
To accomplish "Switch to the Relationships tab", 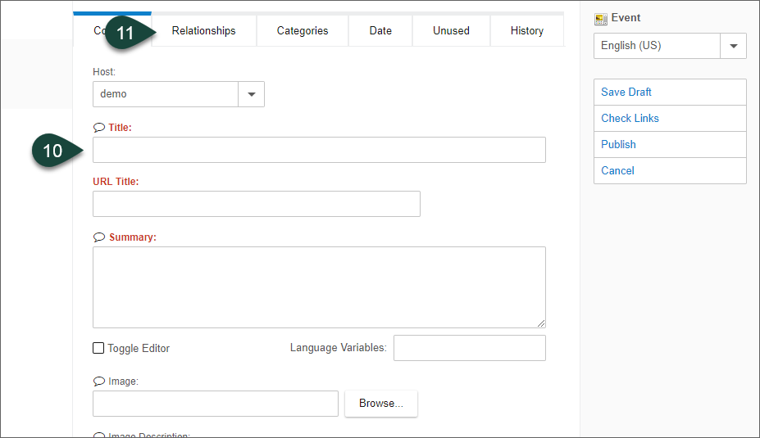I will tap(203, 31).
